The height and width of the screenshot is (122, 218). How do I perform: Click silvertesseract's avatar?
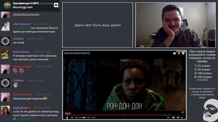[x=5, y=26]
